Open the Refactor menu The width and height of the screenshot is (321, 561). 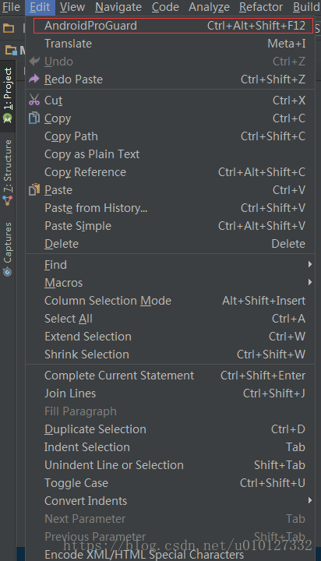pyautogui.click(x=261, y=7)
